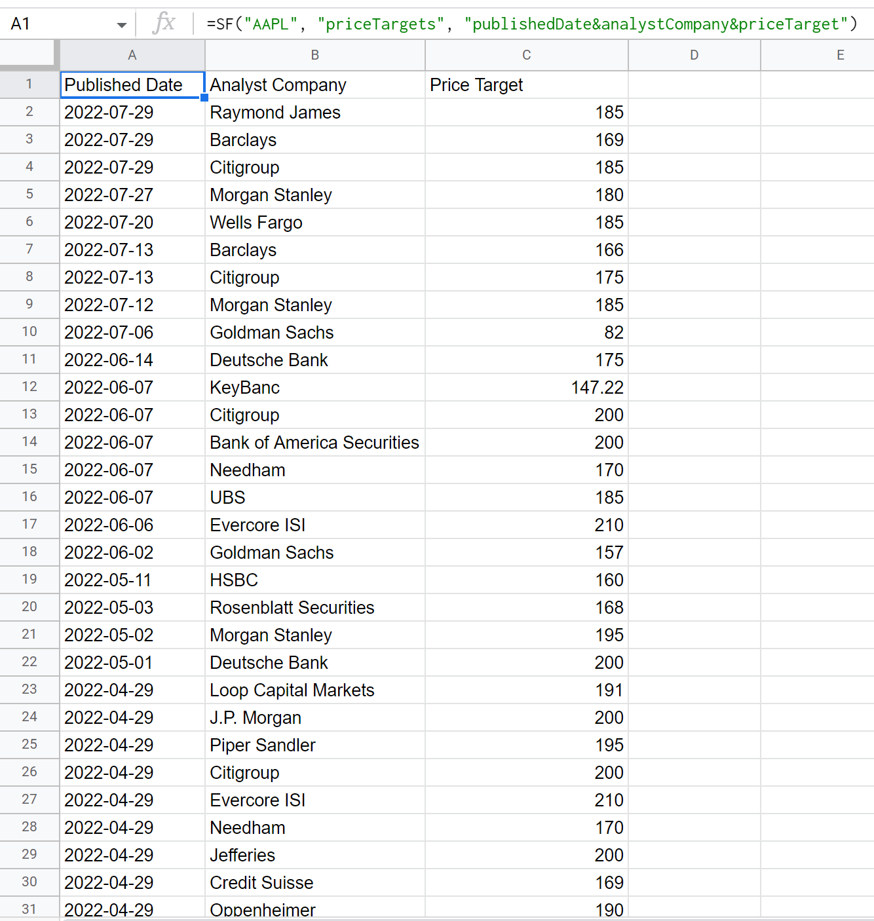Select the 'Evercore ISI' cell in row 17
This screenshot has height=921, width=874.
pyautogui.click(x=315, y=525)
